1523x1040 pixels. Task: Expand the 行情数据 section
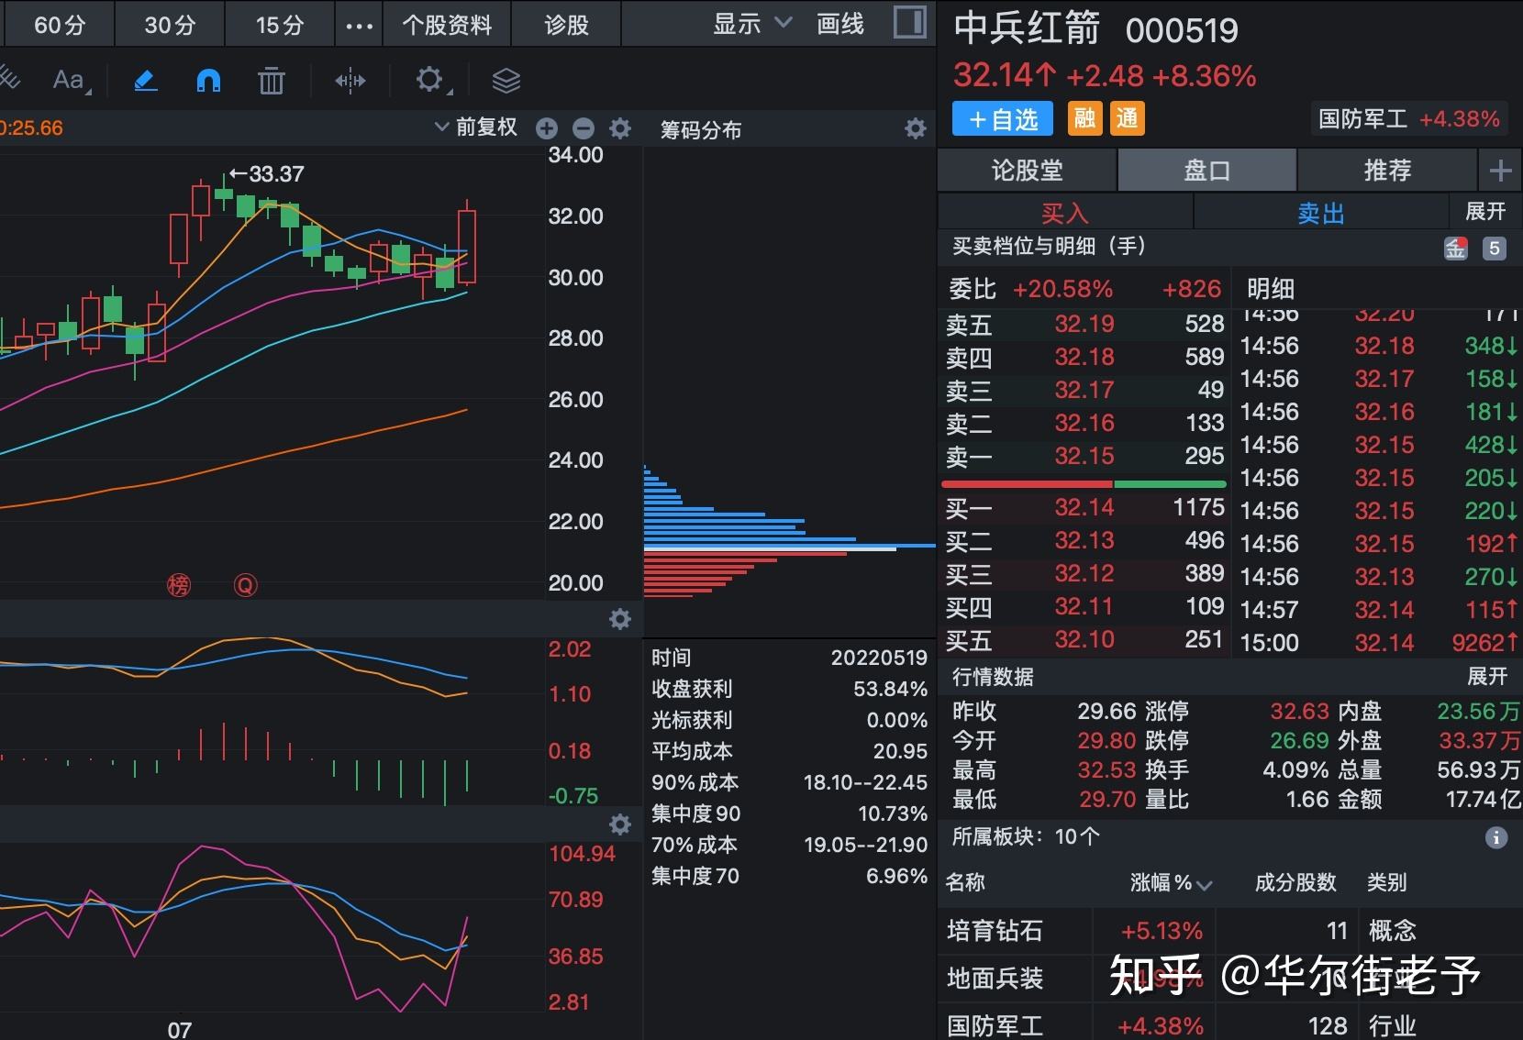pyautogui.click(x=1487, y=677)
